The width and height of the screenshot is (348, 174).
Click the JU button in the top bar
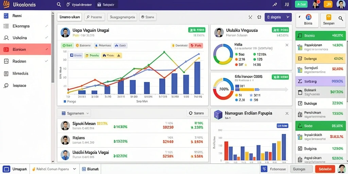(286, 4)
